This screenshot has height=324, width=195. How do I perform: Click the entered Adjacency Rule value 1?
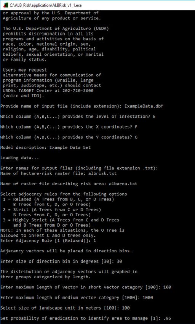[x=94, y=241]
